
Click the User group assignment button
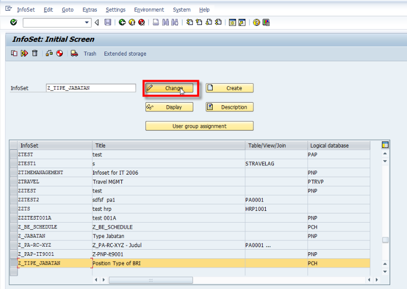point(199,126)
